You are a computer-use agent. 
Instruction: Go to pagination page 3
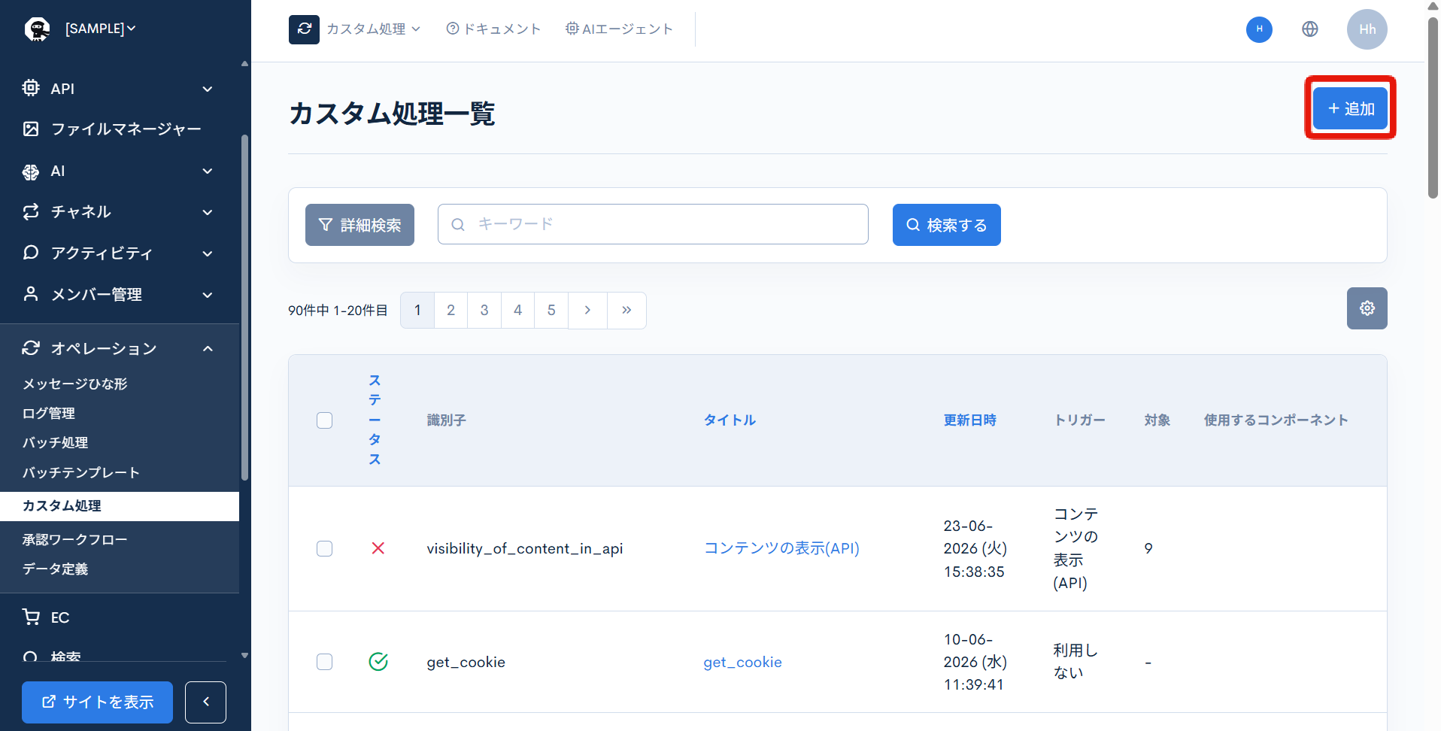click(484, 311)
